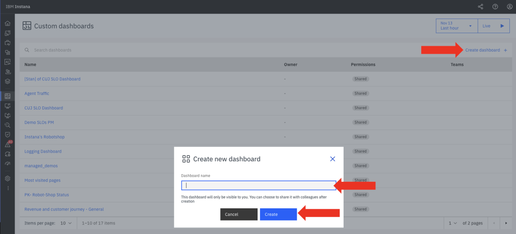
Task: Open the three-dot More menu in sidebar
Action: click(x=8, y=188)
